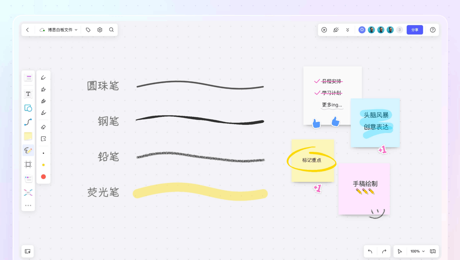Select the Ballpoint pen tool
Viewport: 460px width, 260px height.
[43, 77]
